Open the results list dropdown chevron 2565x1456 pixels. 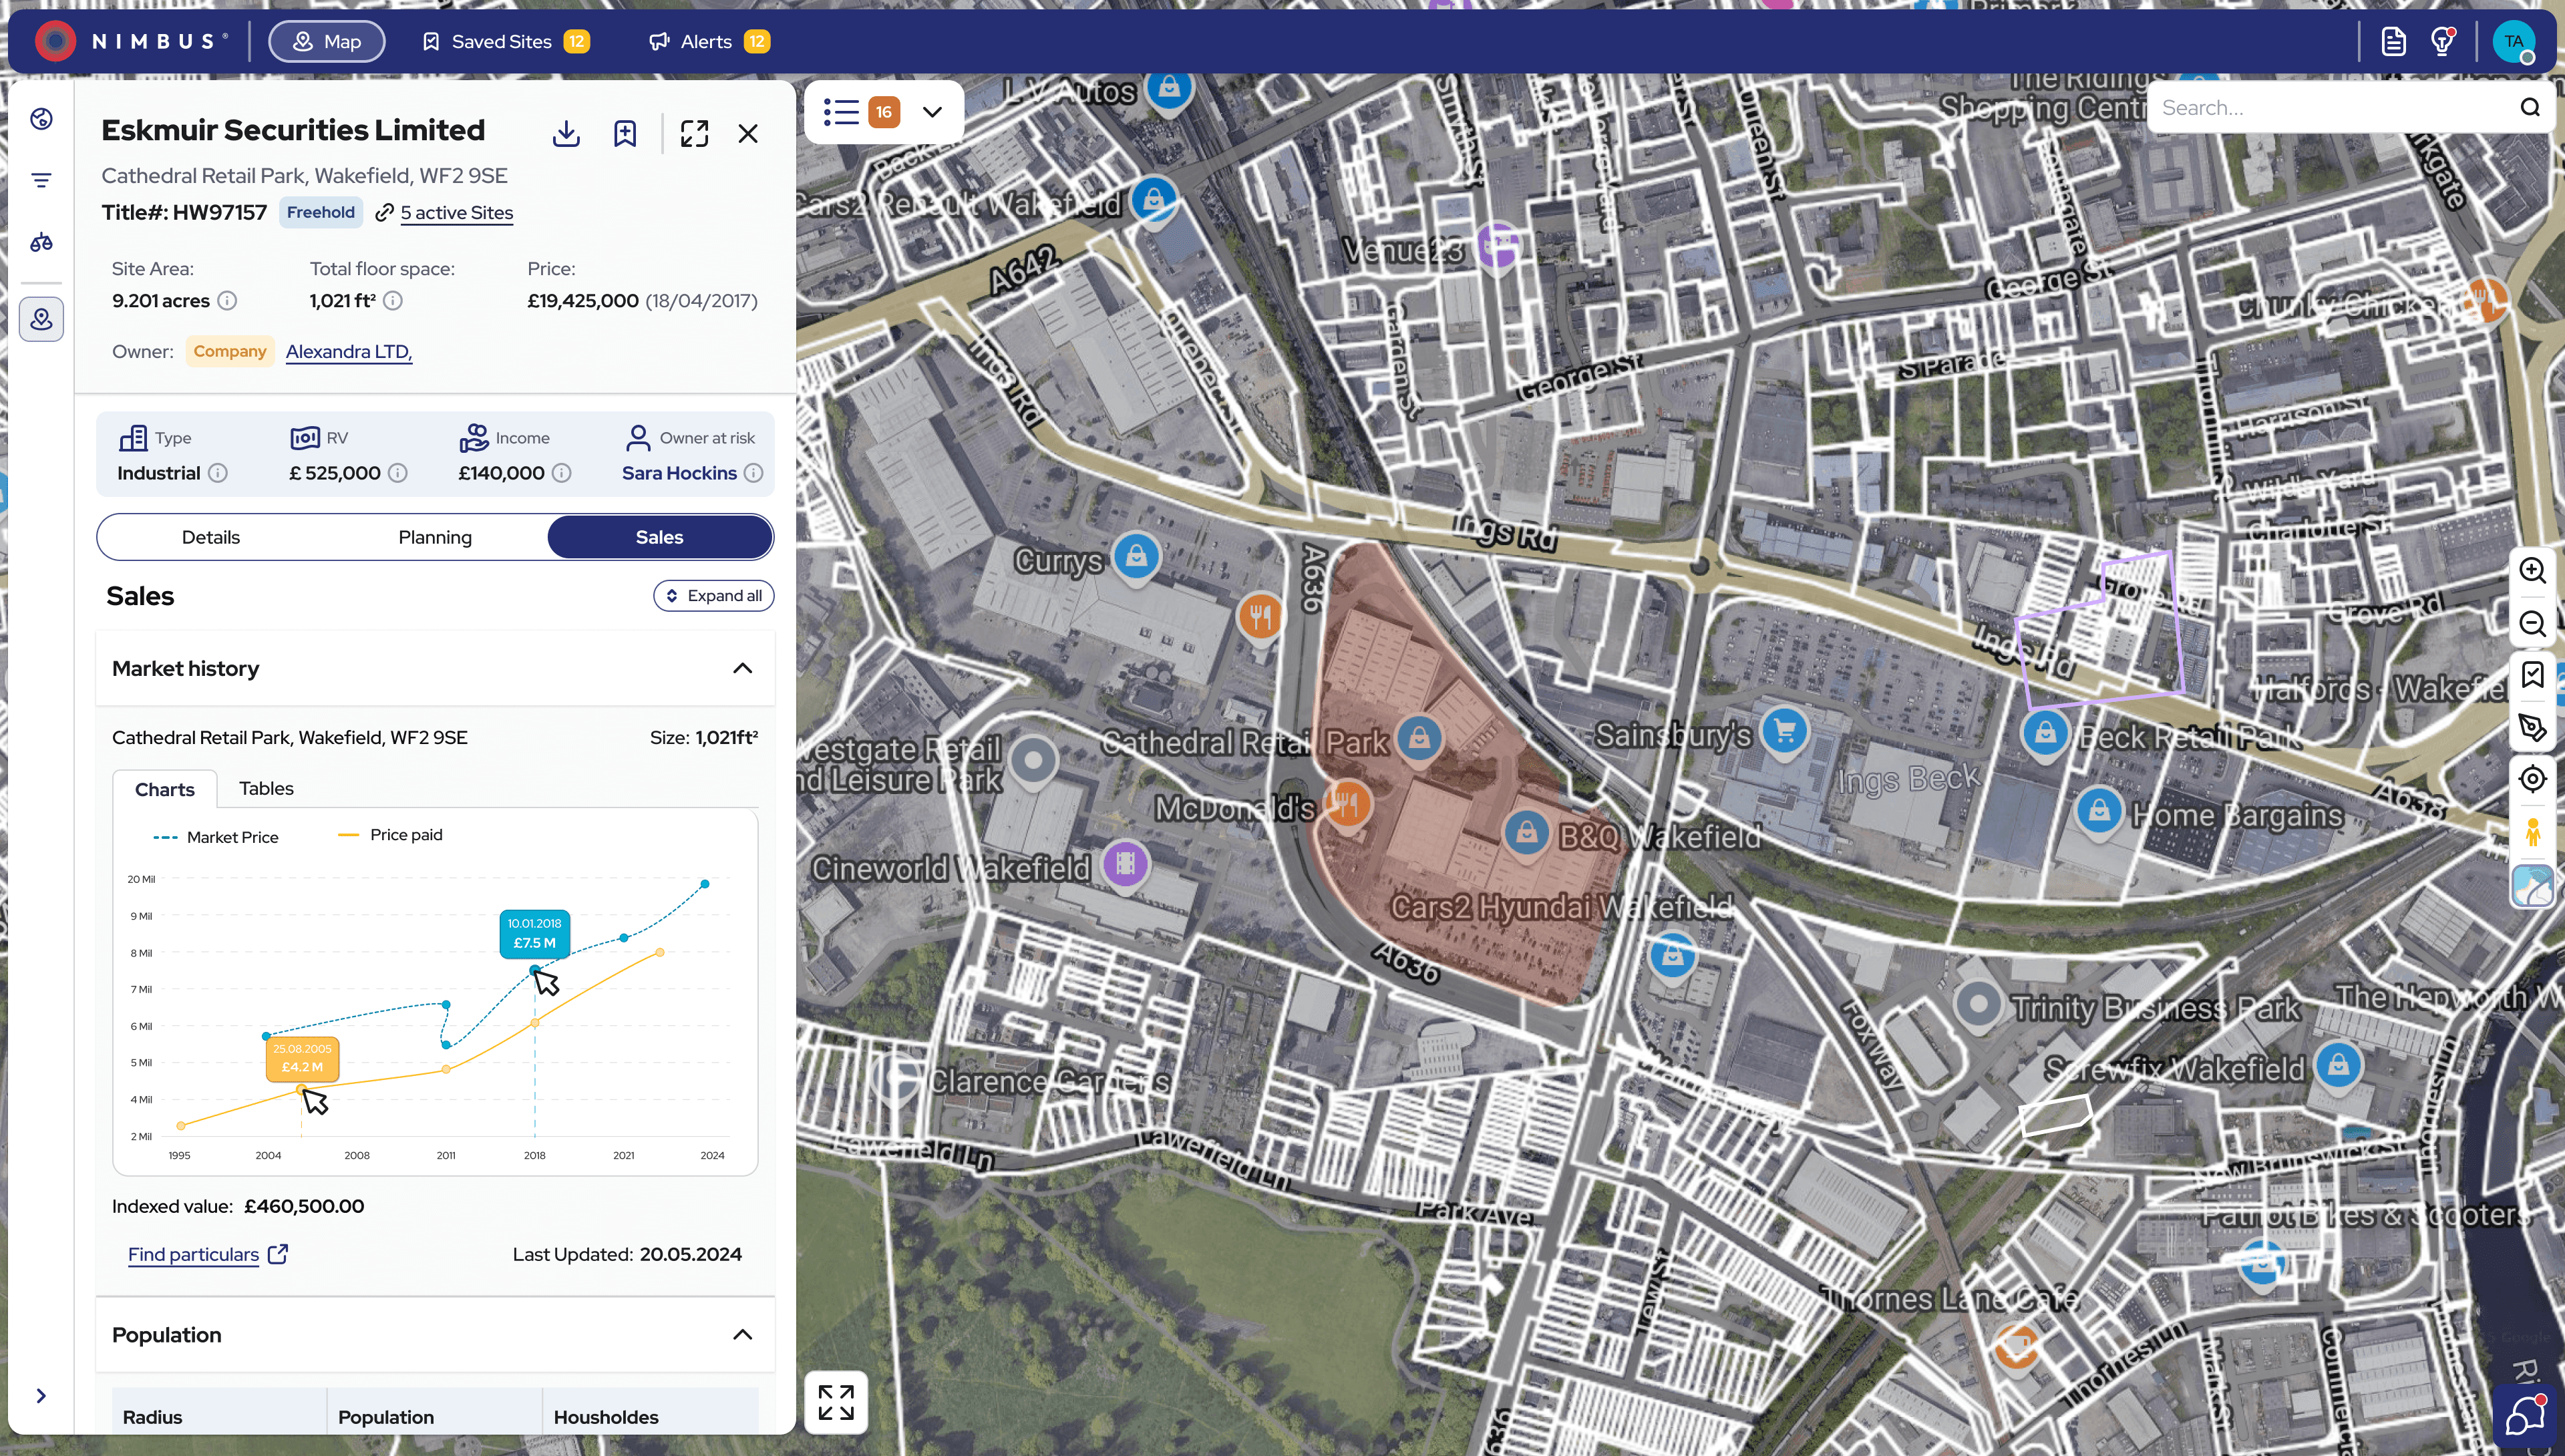(932, 111)
